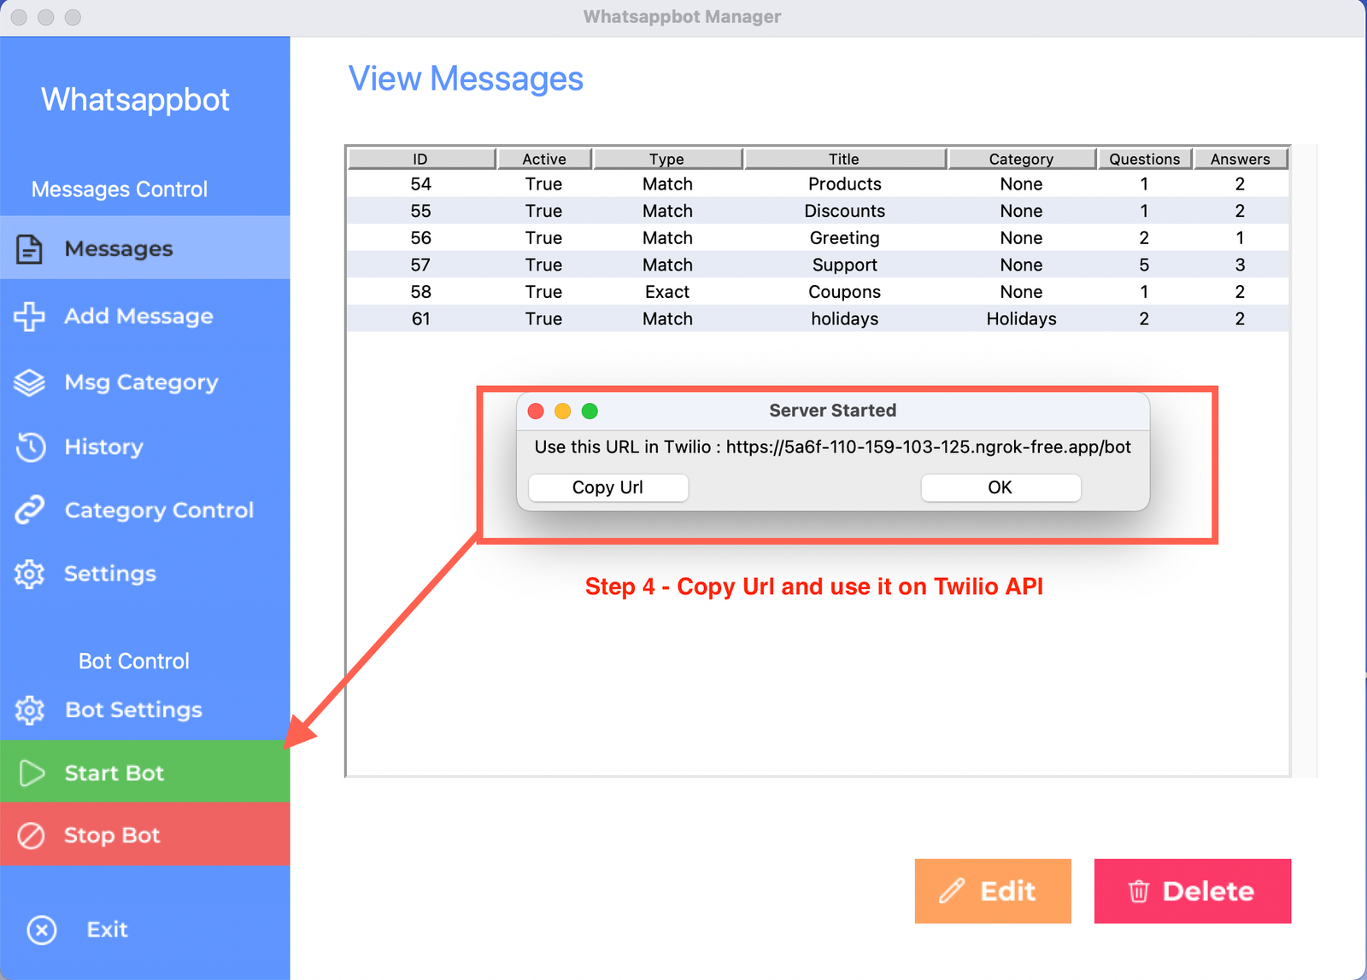
Task: Click the Bot Settings gear icon
Action: tap(29, 710)
